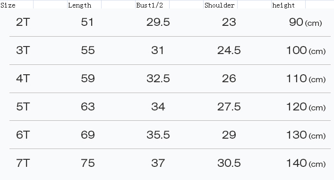334x180 pixels.
Task: Select shoulder value 30.5
Action: (229, 163)
